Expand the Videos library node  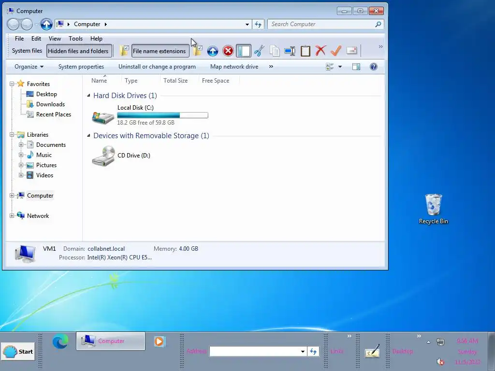21,175
